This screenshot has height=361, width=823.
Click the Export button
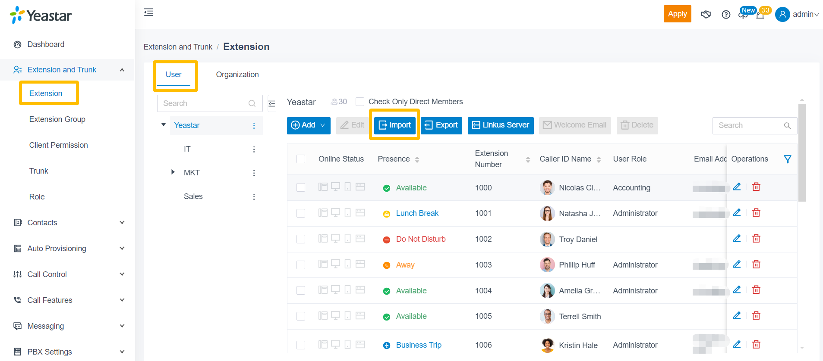tap(441, 125)
